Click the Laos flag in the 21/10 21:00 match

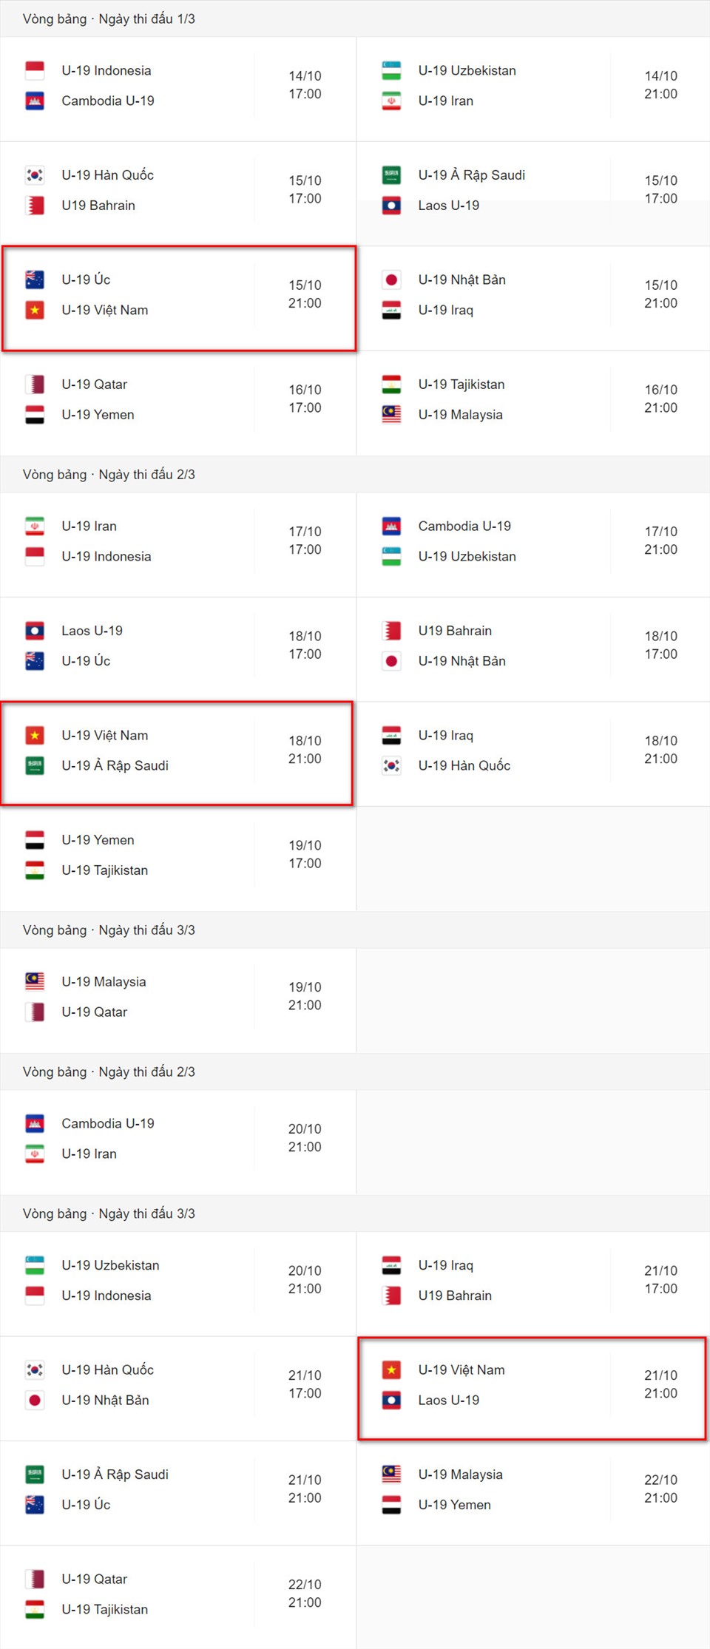(391, 1400)
